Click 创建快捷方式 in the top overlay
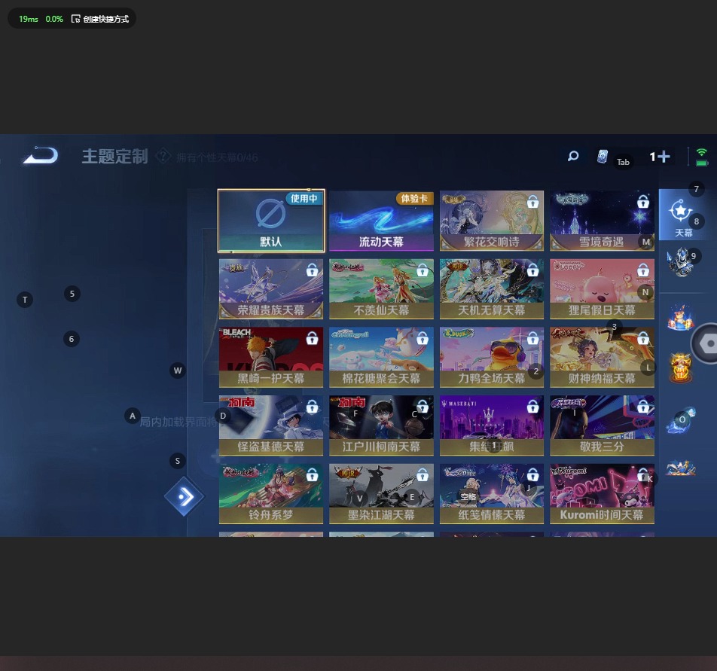Image resolution: width=717 pixels, height=671 pixels. [100, 19]
